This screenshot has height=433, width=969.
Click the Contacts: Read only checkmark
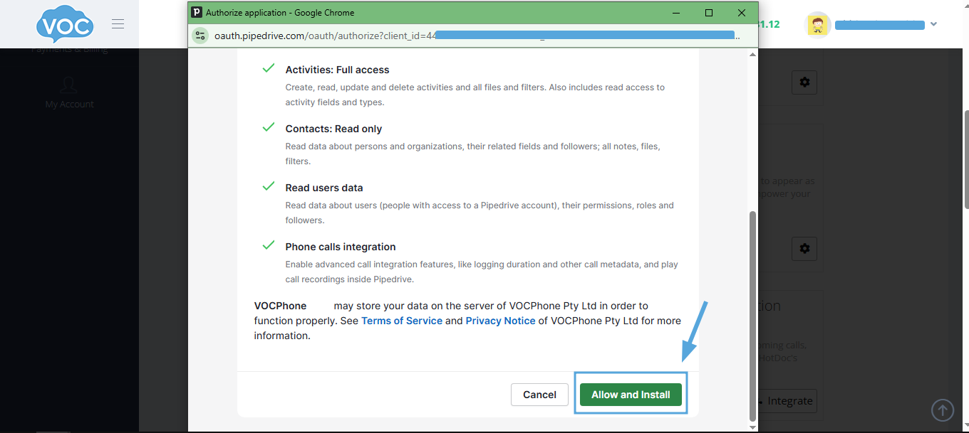269,127
